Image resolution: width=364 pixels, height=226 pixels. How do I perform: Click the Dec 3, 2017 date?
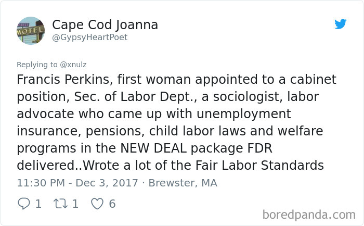pyautogui.click(x=107, y=183)
